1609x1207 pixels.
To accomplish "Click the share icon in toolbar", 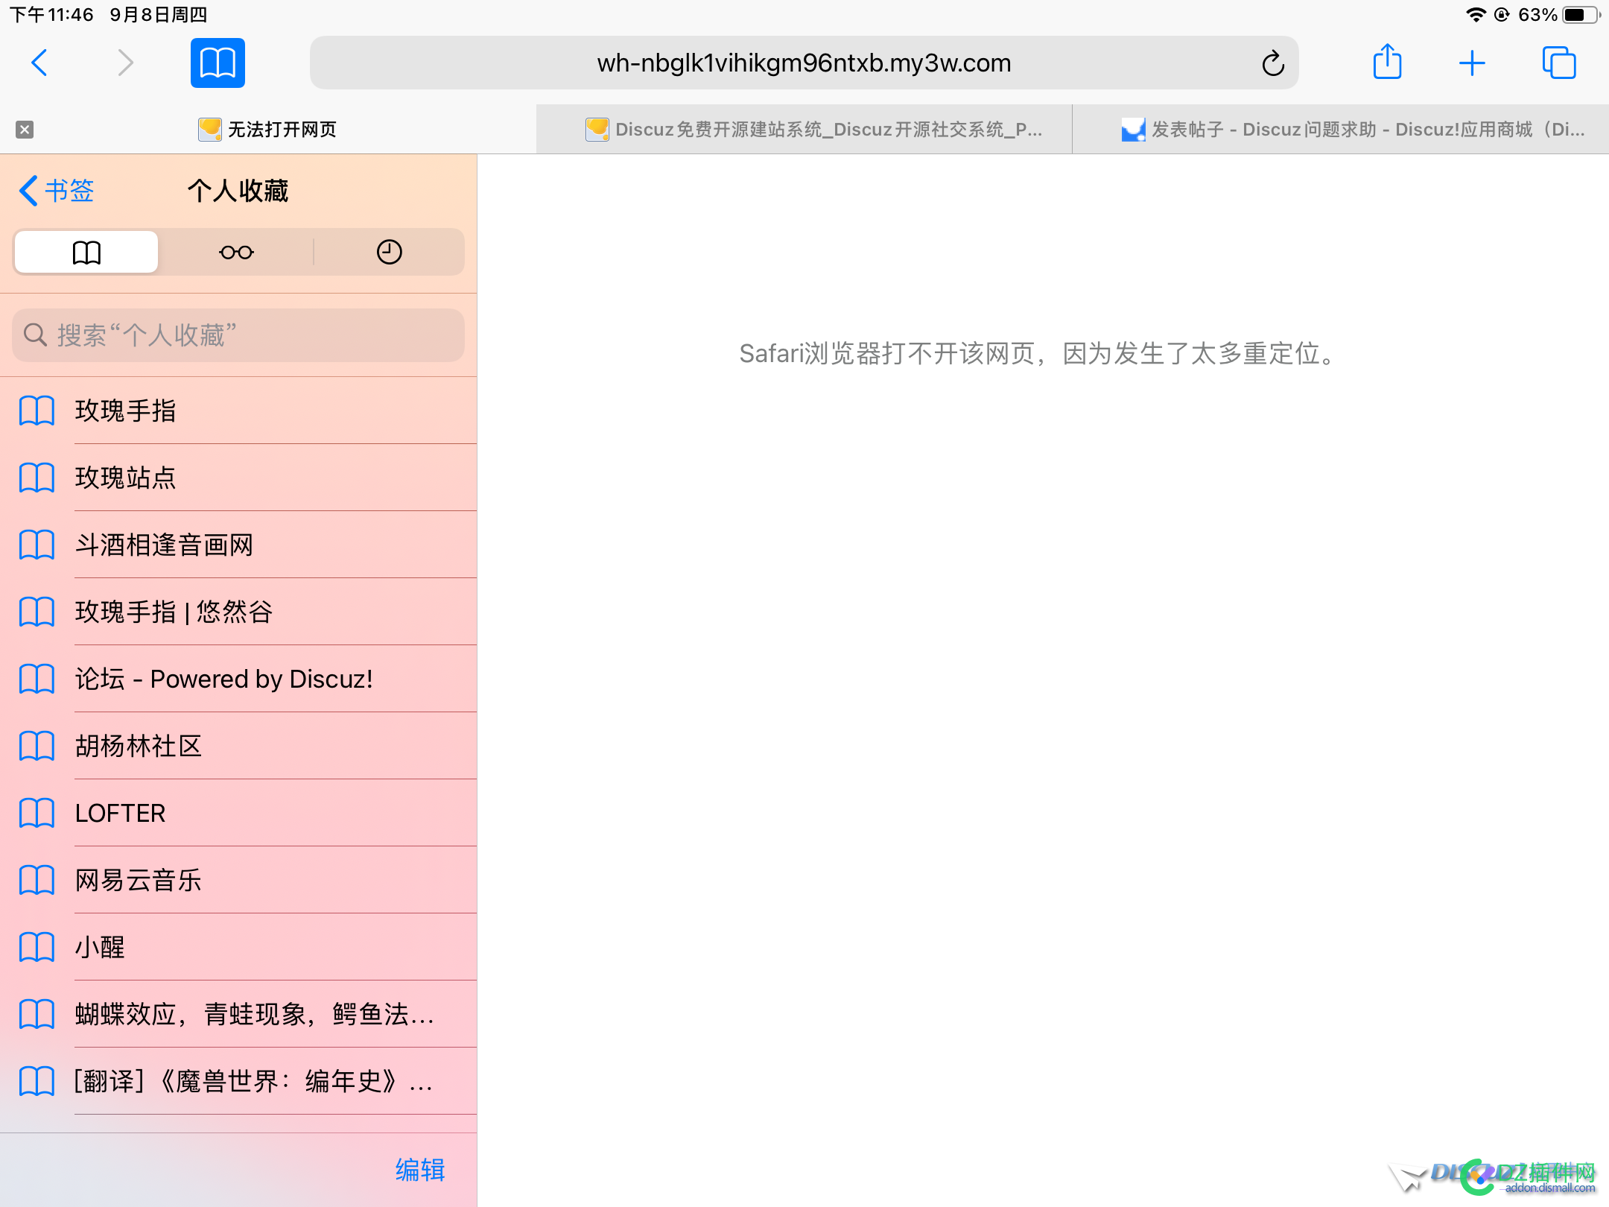I will point(1390,62).
